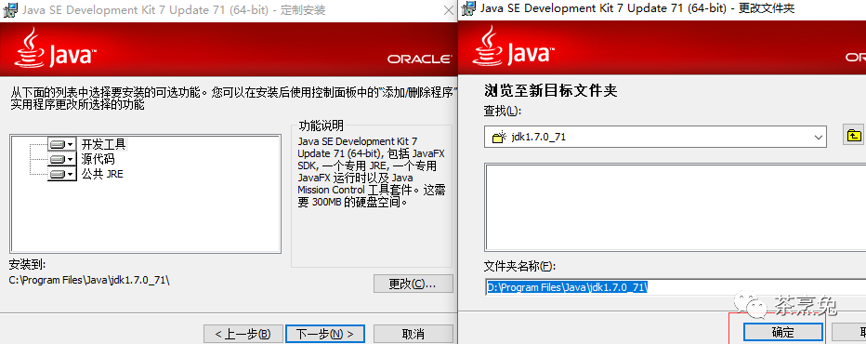This screenshot has height=344, width=866.
Task: Open the 源代码 feature drive dropdown
Action: (62, 159)
